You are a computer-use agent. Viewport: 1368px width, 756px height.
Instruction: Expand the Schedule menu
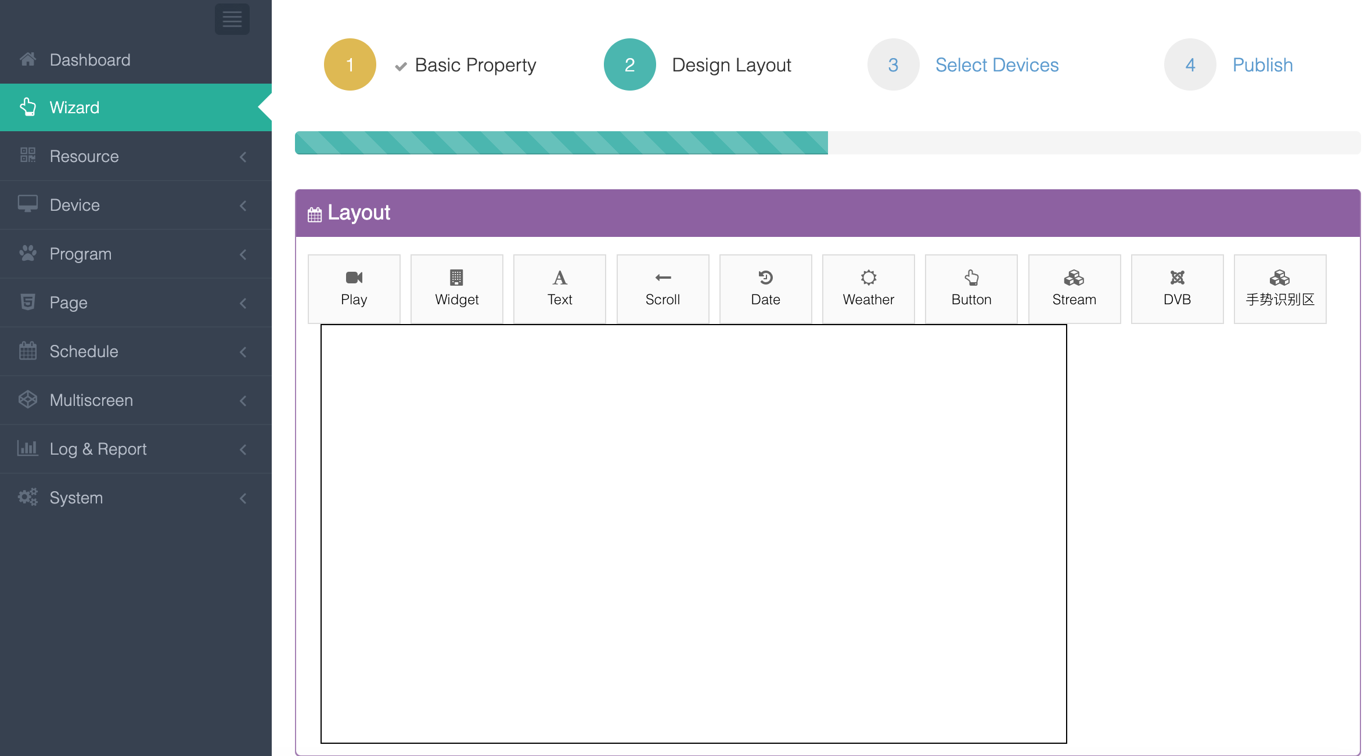pos(83,351)
